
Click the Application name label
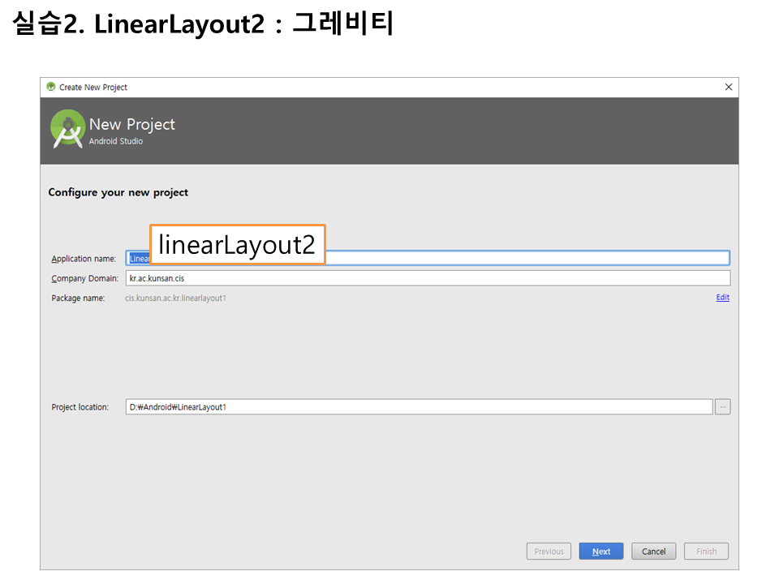click(84, 259)
